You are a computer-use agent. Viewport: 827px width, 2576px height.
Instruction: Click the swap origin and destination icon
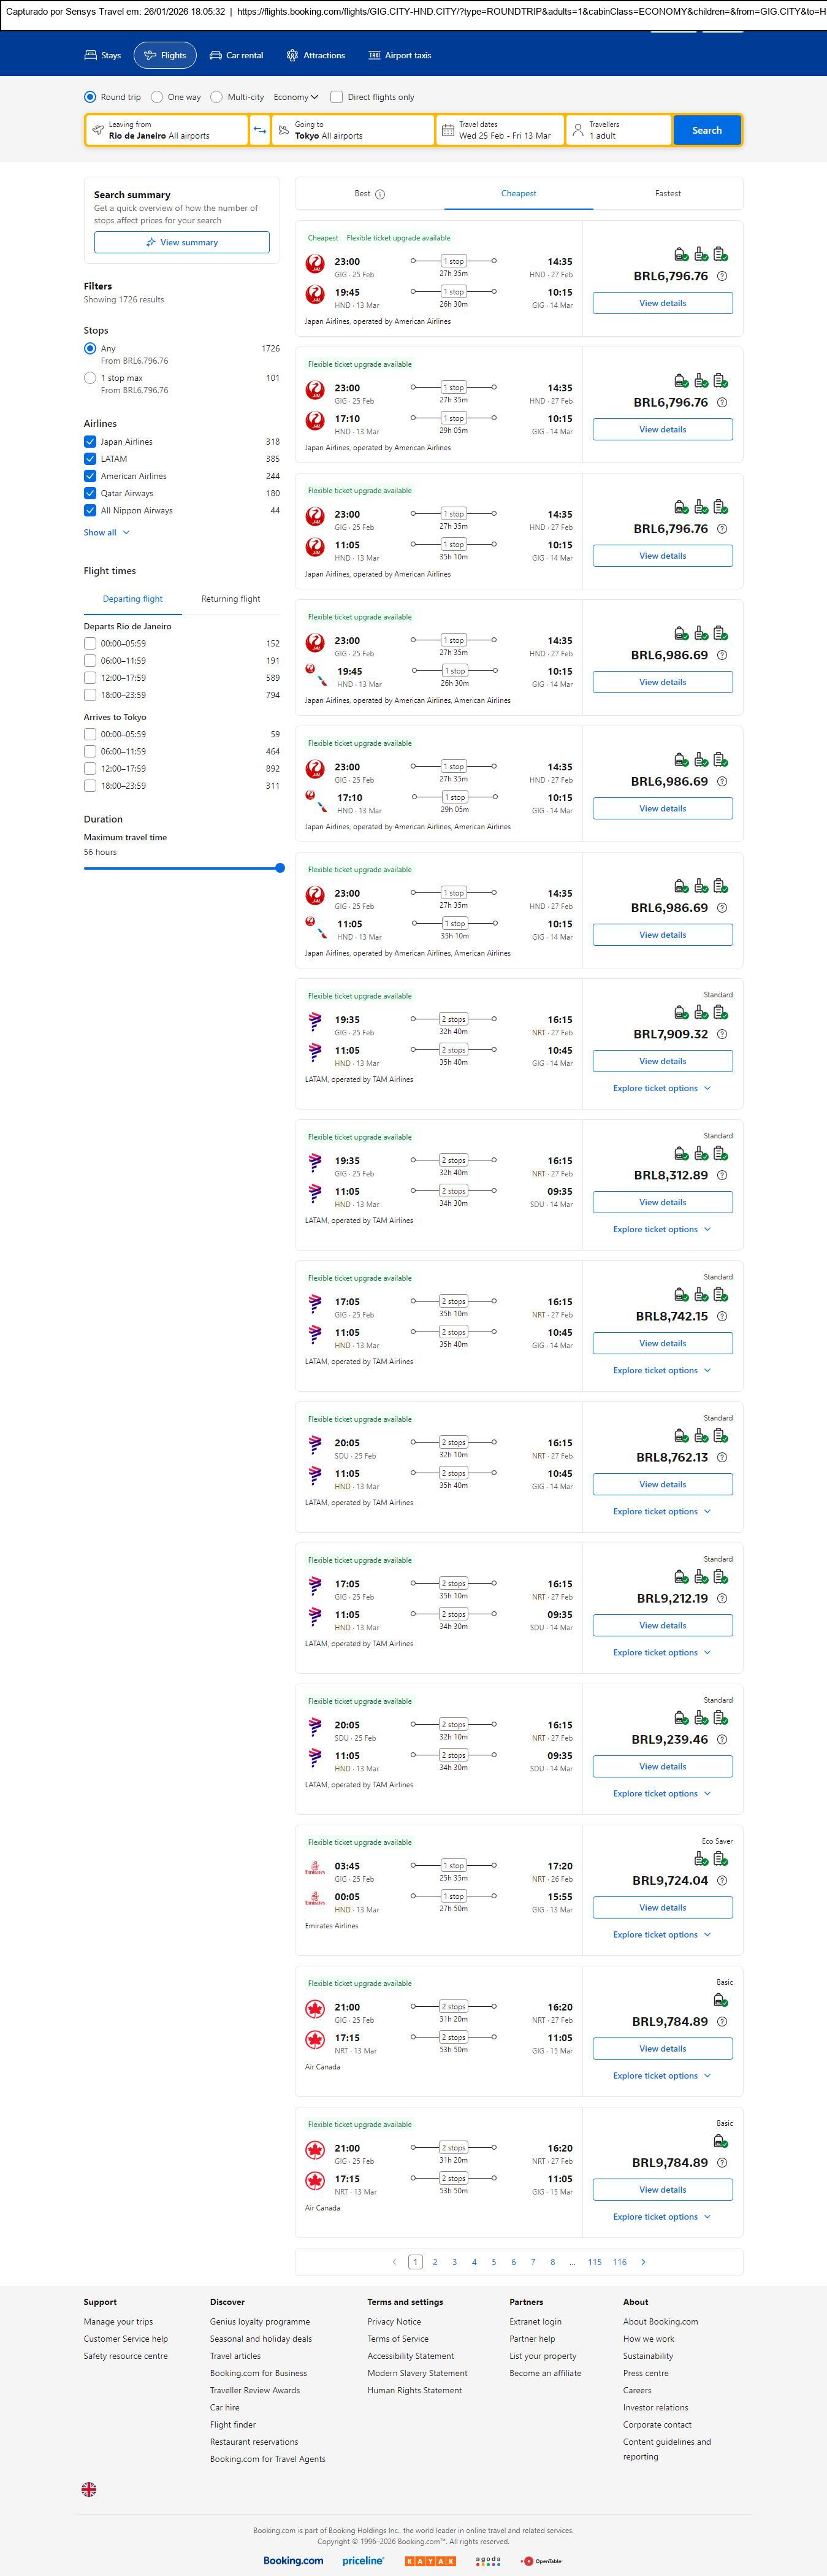[x=260, y=130]
